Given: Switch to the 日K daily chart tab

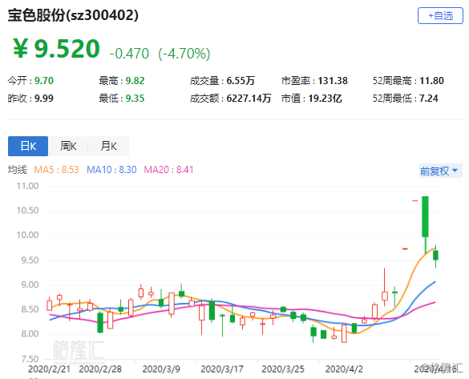Looking at the screenshot, I should [28, 146].
